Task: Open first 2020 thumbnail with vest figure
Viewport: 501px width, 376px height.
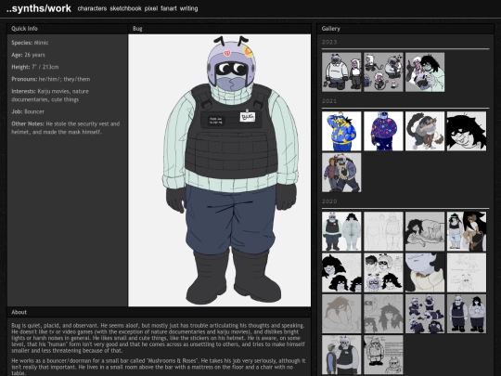Action: click(x=341, y=231)
